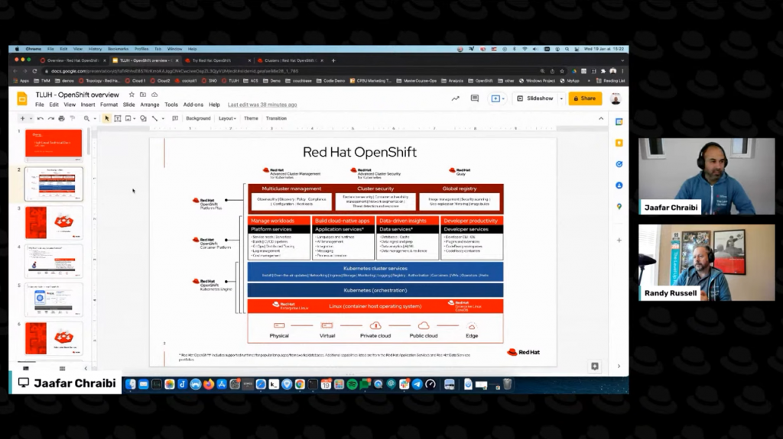This screenshot has width=783, height=439.
Task: Switch to grid view in filmstrip footer
Action: point(62,369)
